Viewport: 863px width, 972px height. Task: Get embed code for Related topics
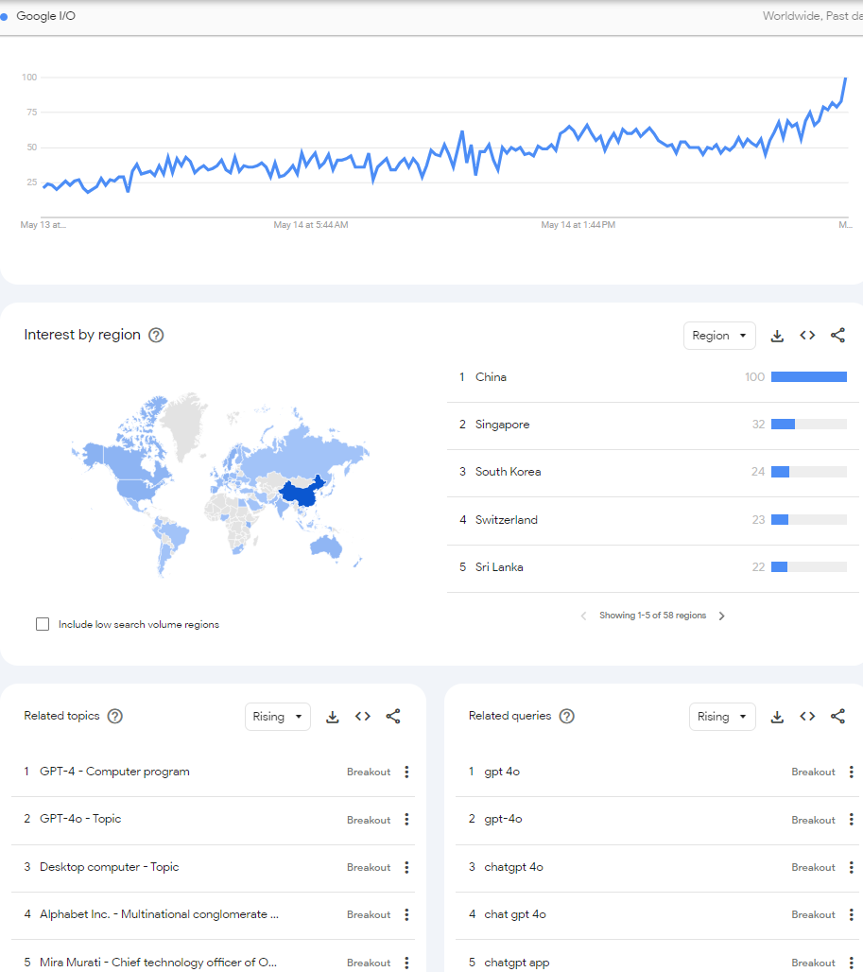click(x=363, y=717)
